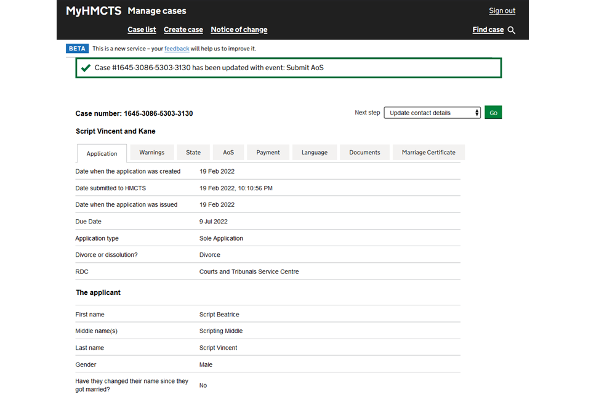Select the AoS tab
Screen dimensions: 591x394
228,153
